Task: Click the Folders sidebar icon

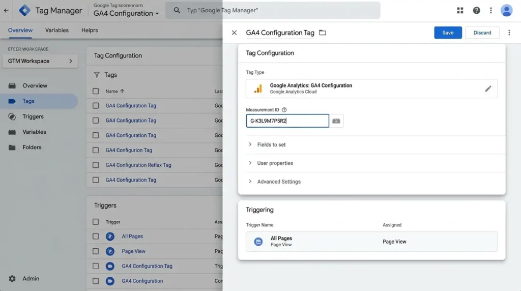Action: (12, 148)
